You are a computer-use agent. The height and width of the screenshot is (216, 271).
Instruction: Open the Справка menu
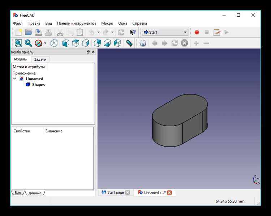click(139, 24)
